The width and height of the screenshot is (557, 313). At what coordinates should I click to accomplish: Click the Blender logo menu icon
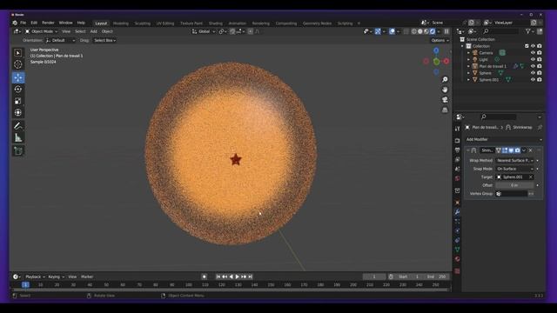(x=15, y=23)
